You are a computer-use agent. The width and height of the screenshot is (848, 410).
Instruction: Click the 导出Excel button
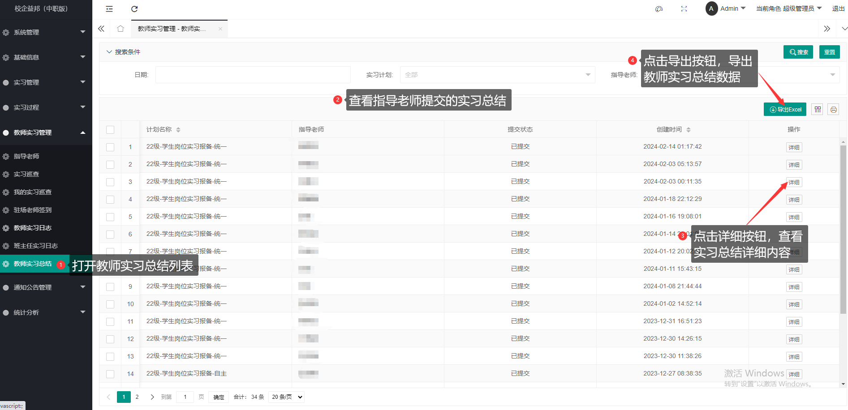click(x=785, y=110)
